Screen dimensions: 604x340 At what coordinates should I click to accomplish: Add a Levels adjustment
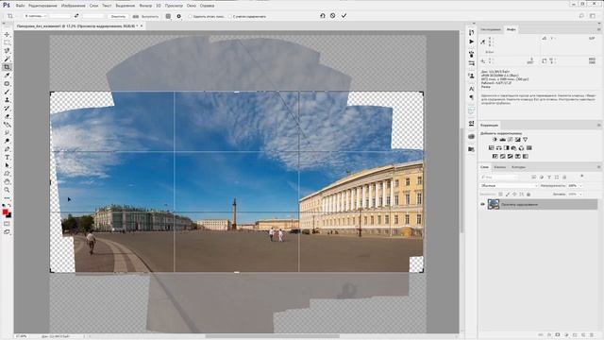click(x=503, y=140)
